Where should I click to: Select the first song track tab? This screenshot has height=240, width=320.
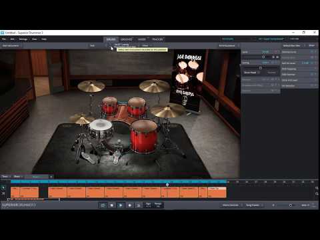click(x=6, y=177)
